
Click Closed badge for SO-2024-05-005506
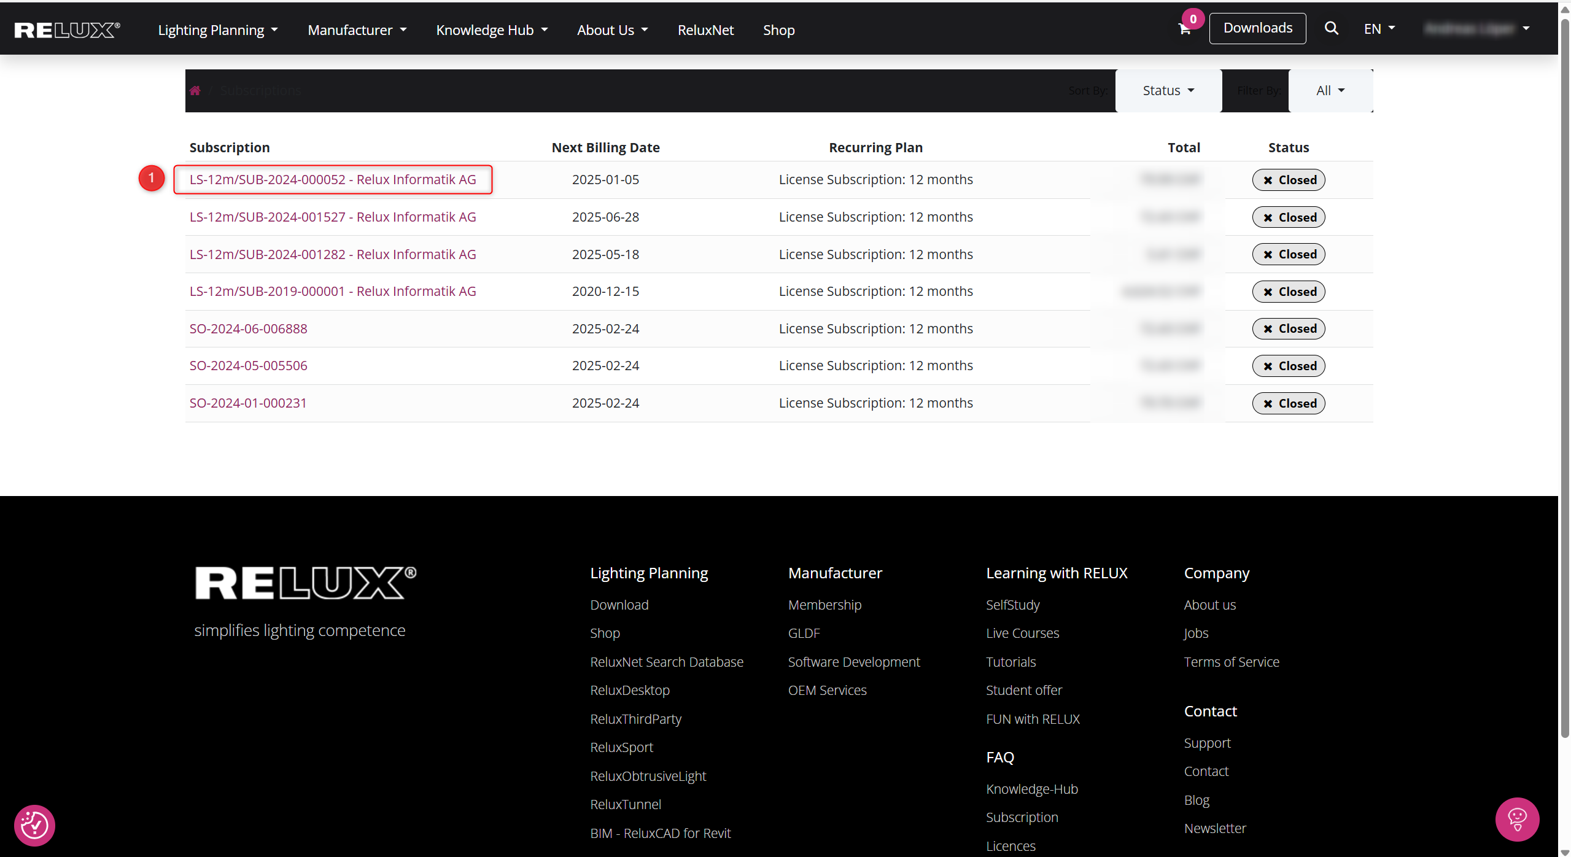[x=1289, y=366]
